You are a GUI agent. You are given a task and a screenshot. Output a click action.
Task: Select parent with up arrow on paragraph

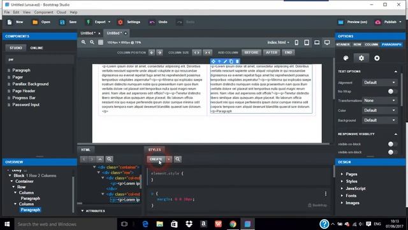(x=219, y=61)
